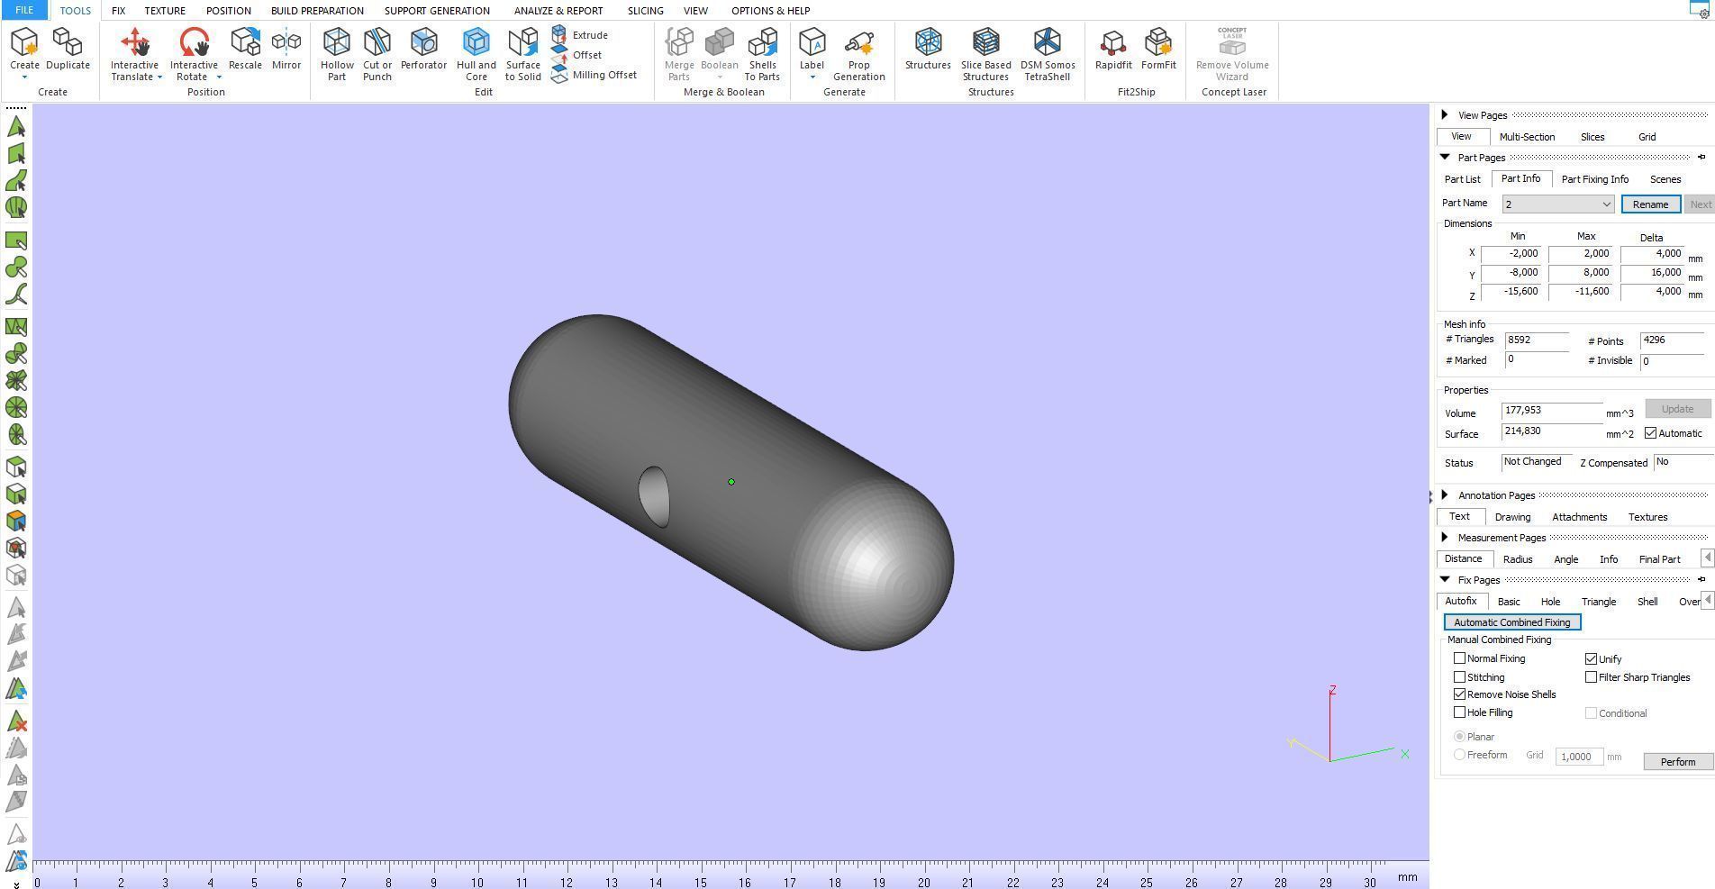This screenshot has width=1715, height=889.
Task: Start Prop Generation
Action: click(x=858, y=54)
